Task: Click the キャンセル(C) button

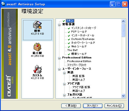Action: tap(114, 106)
